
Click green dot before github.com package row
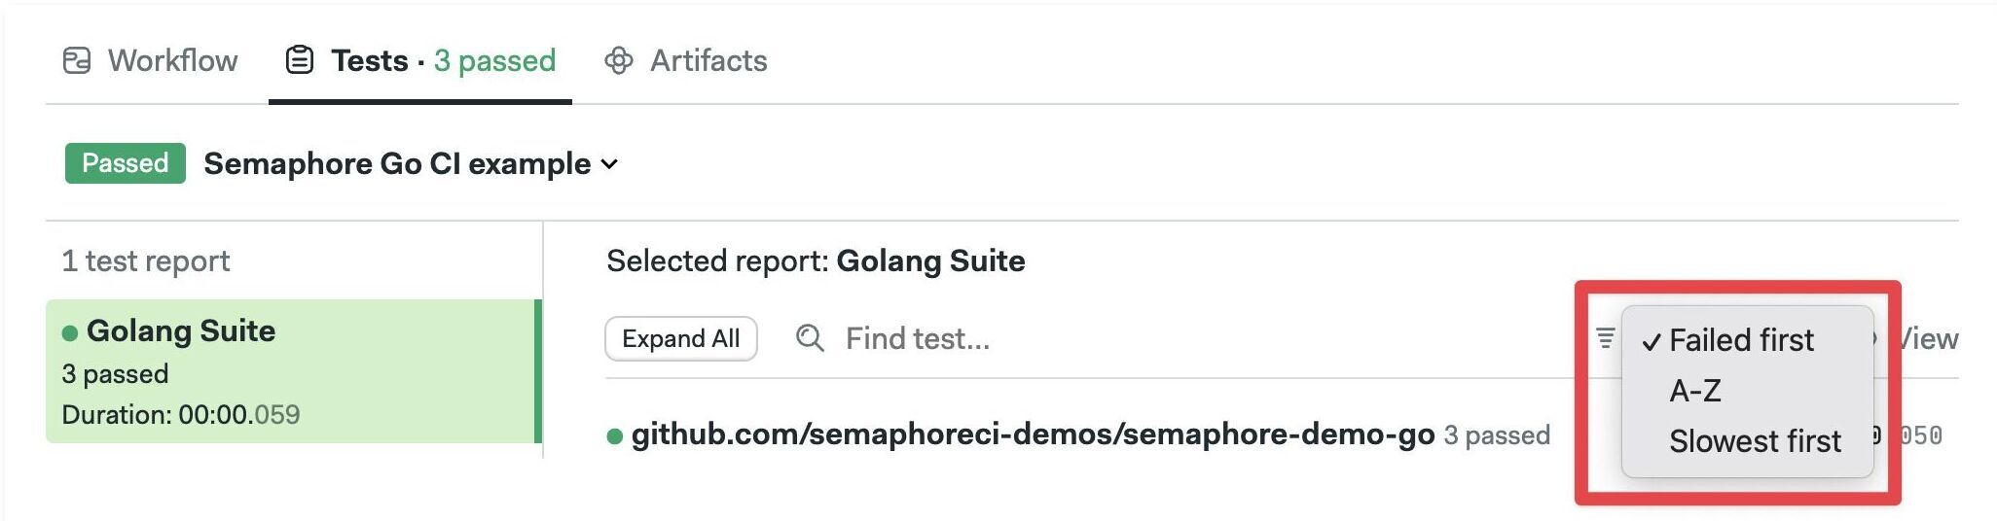point(614,436)
